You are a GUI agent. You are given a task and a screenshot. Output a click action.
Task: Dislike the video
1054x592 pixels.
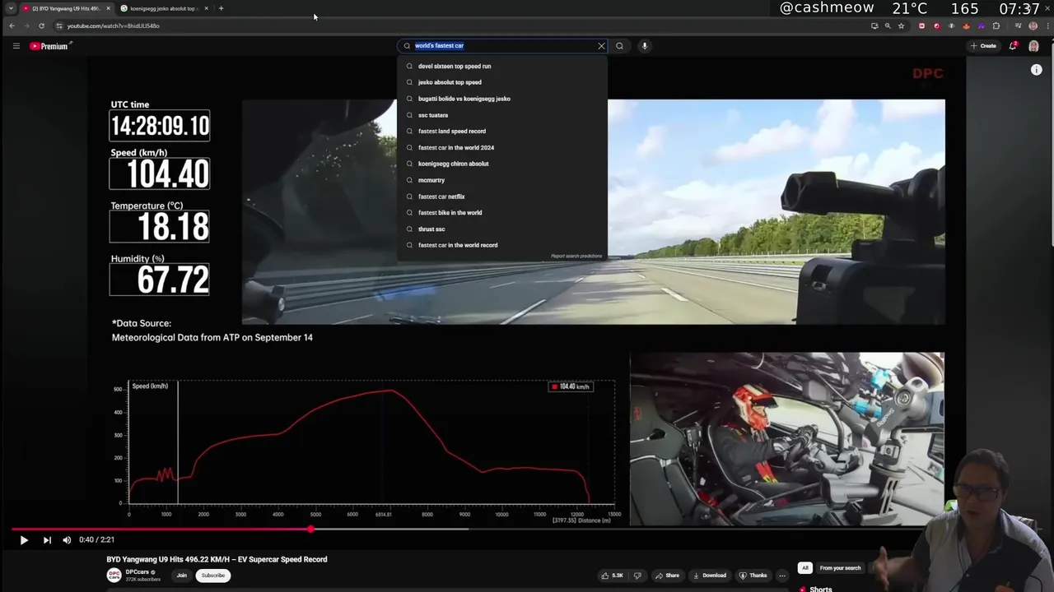click(637, 576)
